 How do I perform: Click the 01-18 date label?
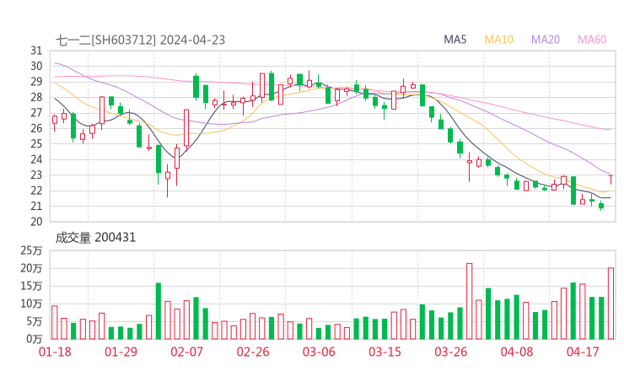pyautogui.click(x=55, y=352)
